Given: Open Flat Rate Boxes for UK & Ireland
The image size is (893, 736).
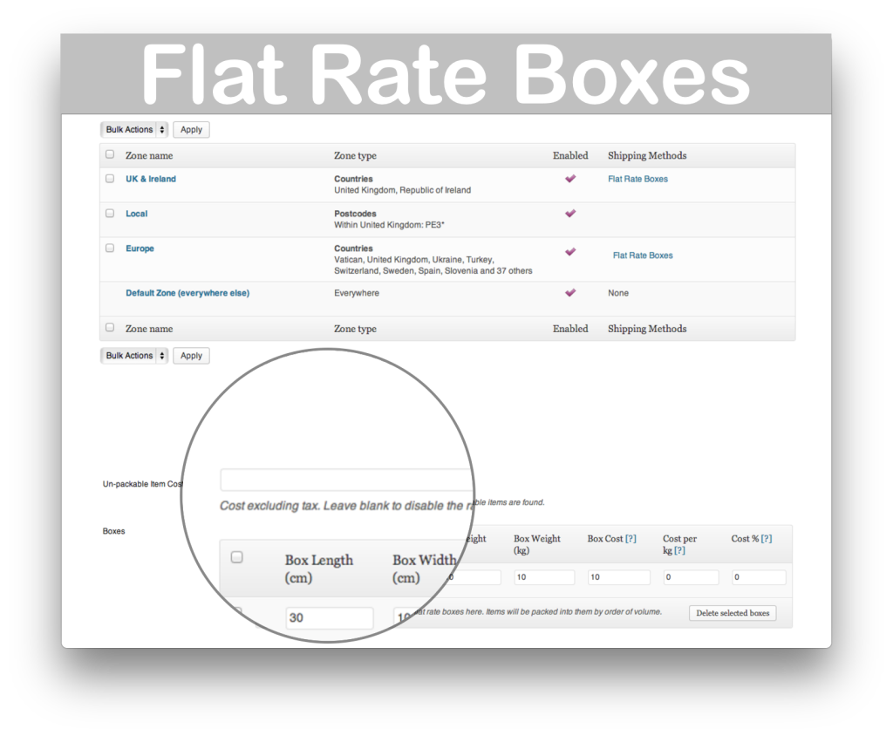Looking at the screenshot, I should tap(637, 178).
